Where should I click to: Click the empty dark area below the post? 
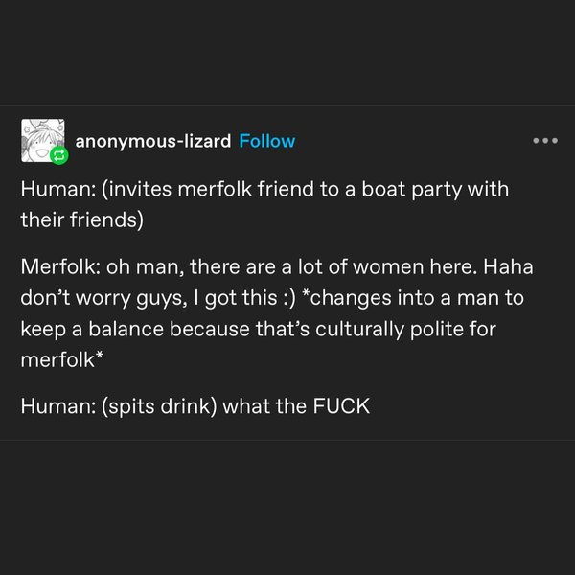[287, 508]
